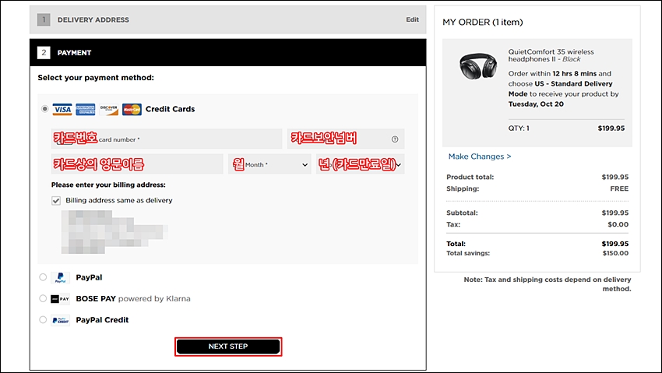662x373 pixels.
Task: Click the PayPal Credit label
Action: (102, 320)
